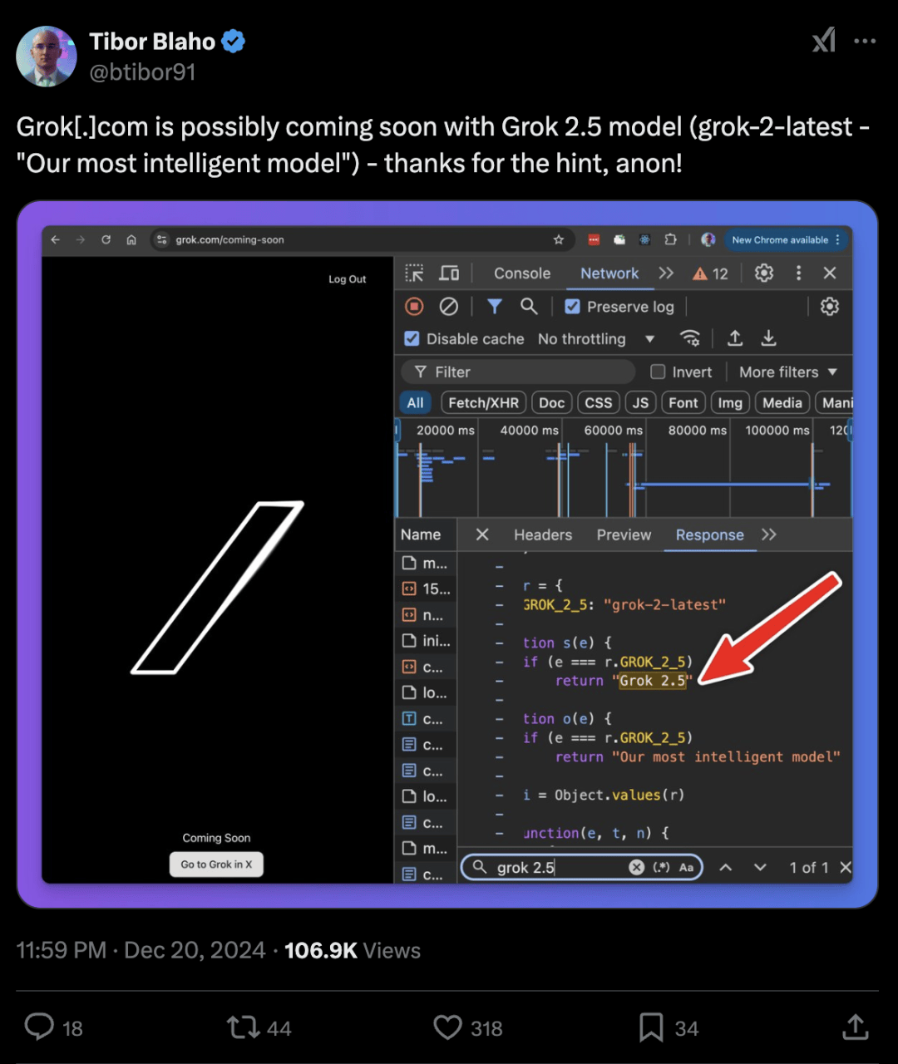Screen dimensions: 898x1064
Task: Select the Doc filter chip
Action: pos(551,403)
